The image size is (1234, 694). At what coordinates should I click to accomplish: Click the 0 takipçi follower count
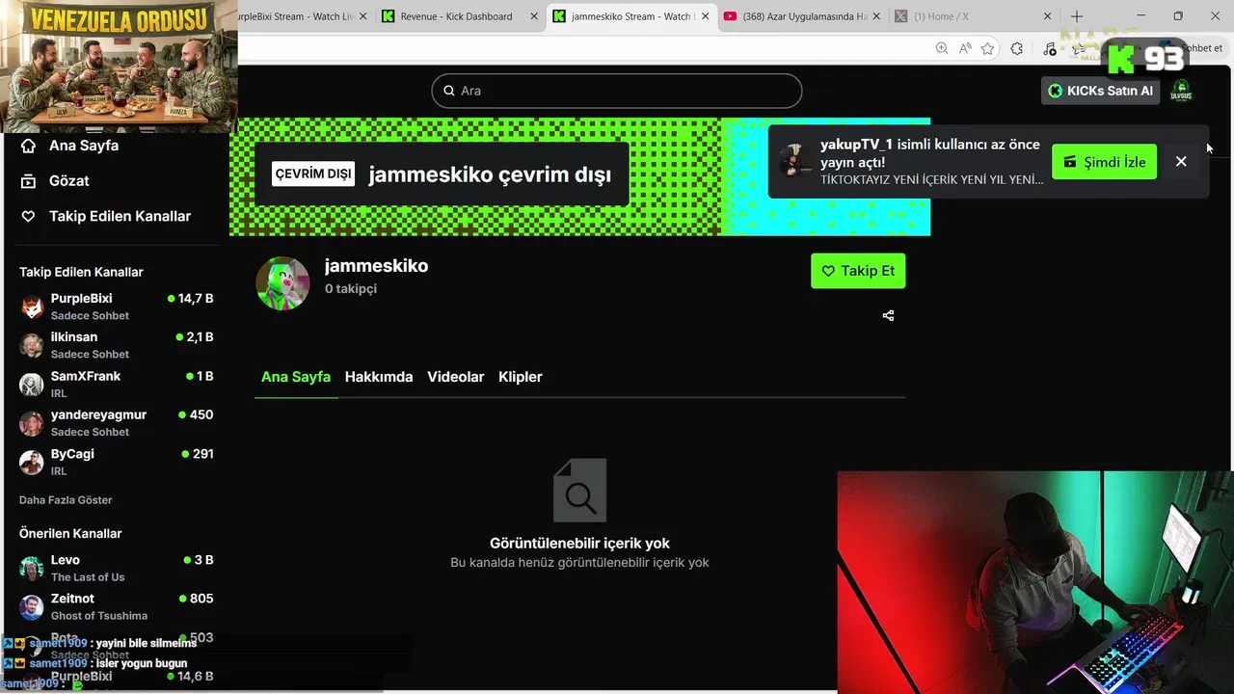click(x=351, y=289)
